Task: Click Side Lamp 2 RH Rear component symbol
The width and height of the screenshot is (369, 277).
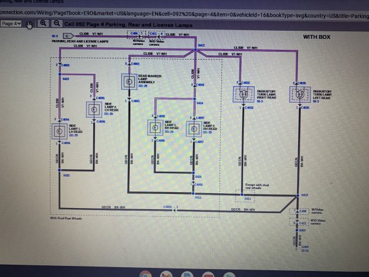Action: click(x=194, y=129)
